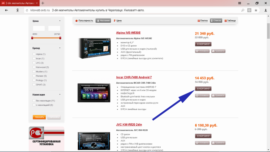Viewport: 270px width, 152px height.
Task: Add Incar CHR-7480 to cart
Action: [203, 89]
